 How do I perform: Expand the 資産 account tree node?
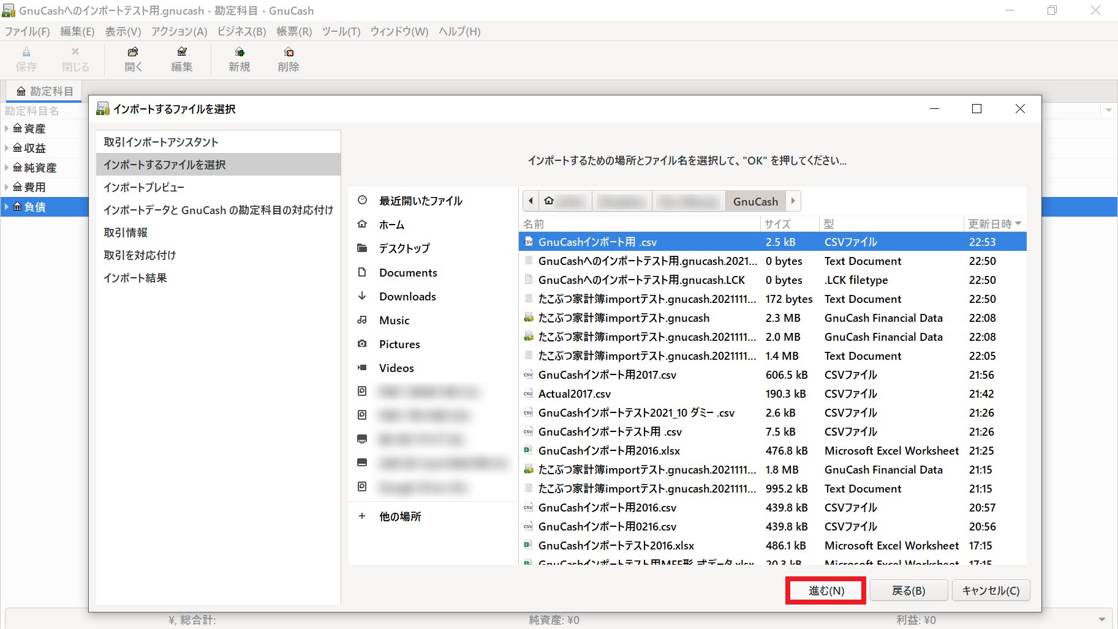(7, 128)
